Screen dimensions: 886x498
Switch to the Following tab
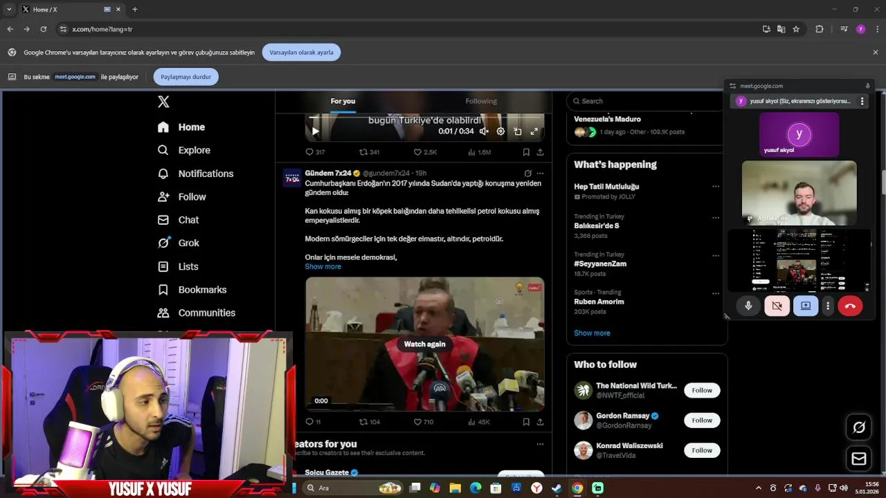coord(481,101)
